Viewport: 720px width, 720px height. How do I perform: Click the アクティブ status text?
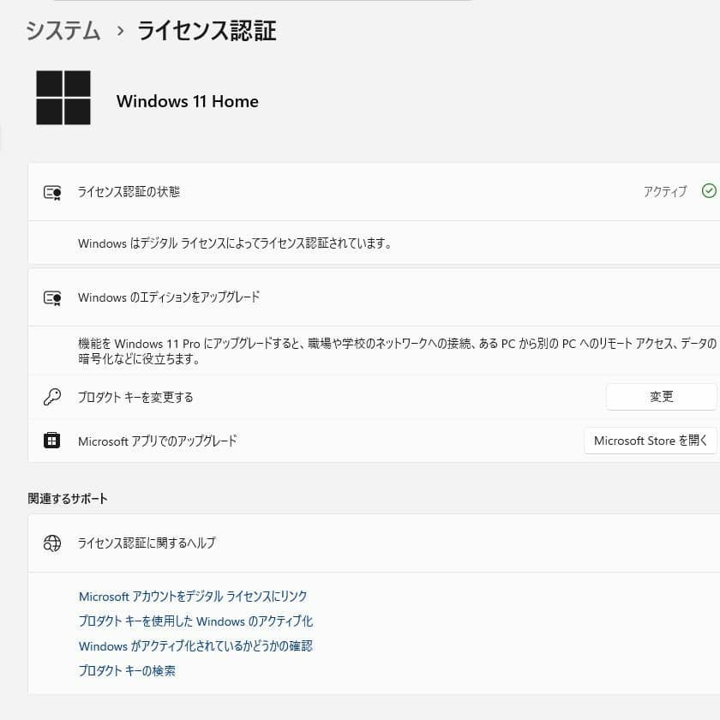(665, 191)
